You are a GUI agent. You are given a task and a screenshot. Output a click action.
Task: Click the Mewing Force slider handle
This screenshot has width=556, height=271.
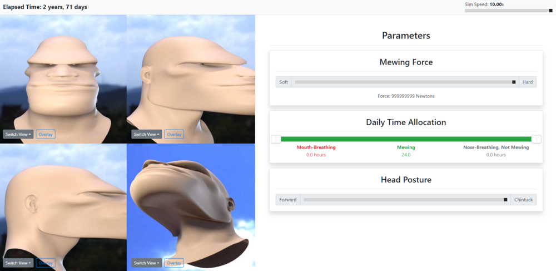point(514,82)
